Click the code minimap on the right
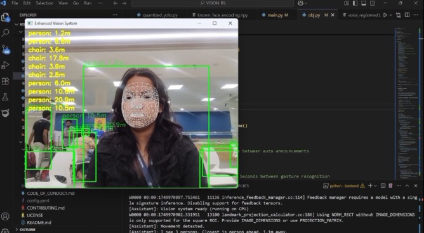 coord(406,103)
